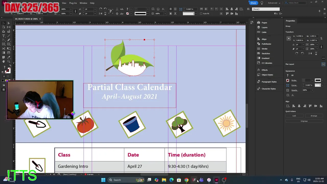Screen dimensions: 327x184
Task: Click the Opacity label link
Action: 294,90
